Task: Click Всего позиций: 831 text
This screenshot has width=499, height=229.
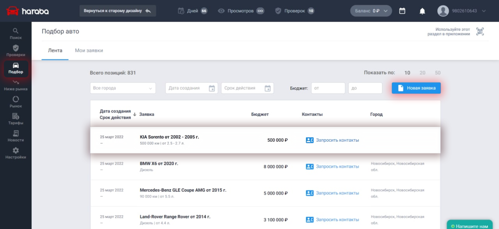Action: [x=113, y=73]
